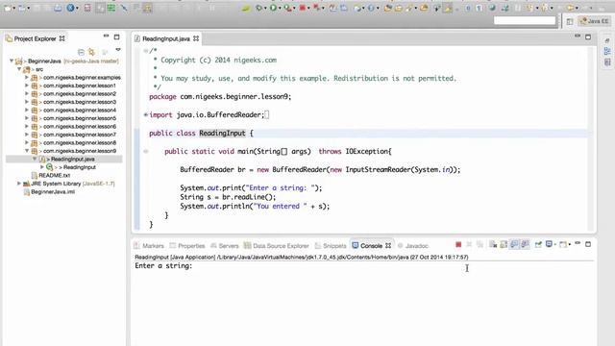Click the New file toolbar icon
615x346 pixels.
tap(8, 8)
